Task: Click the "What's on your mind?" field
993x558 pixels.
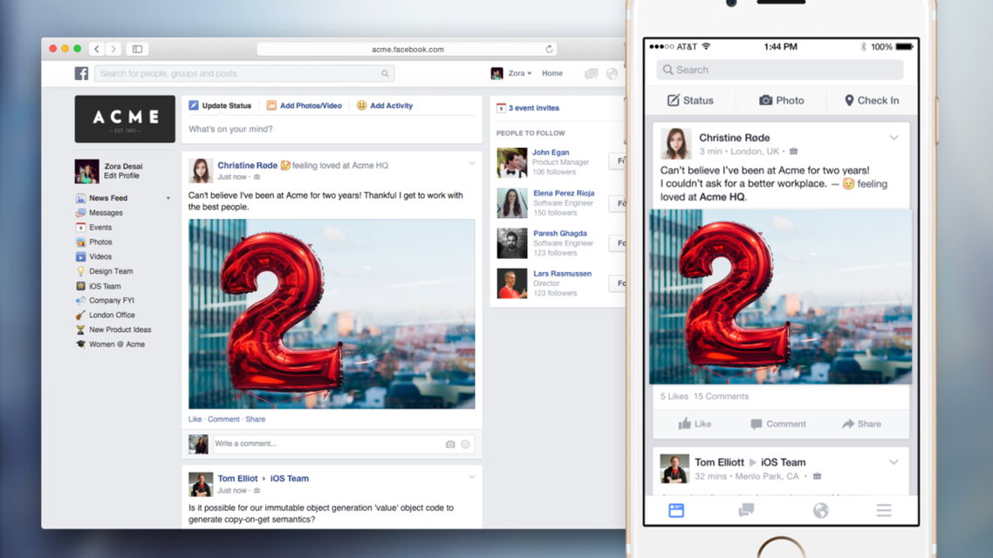Action: tap(332, 129)
